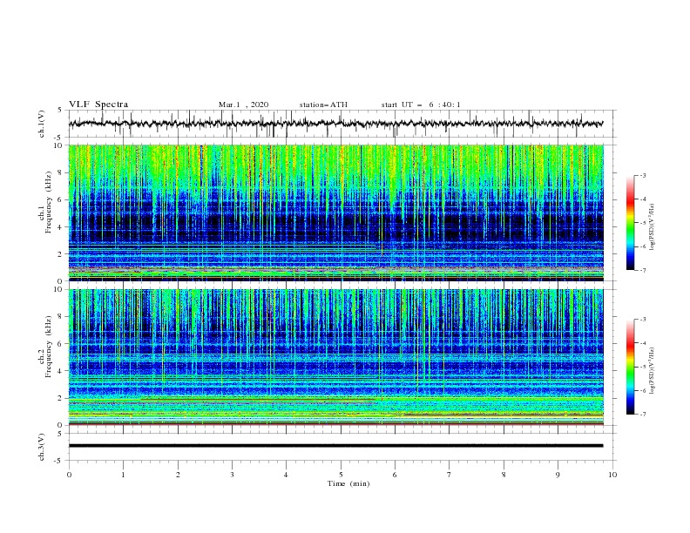The width and height of the screenshot is (690, 533).
Task: Click time axis tick label '10'
Action: click(612, 475)
